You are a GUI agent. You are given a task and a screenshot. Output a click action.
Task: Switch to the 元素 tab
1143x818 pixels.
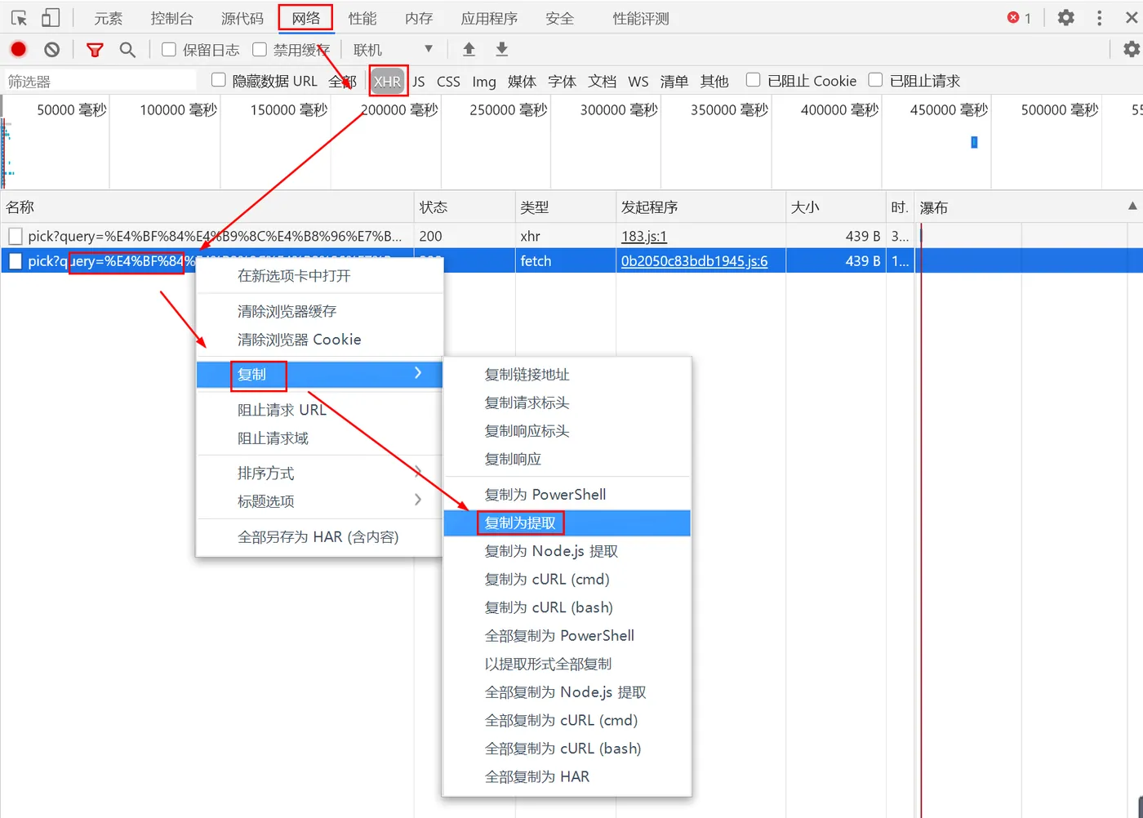(x=109, y=18)
